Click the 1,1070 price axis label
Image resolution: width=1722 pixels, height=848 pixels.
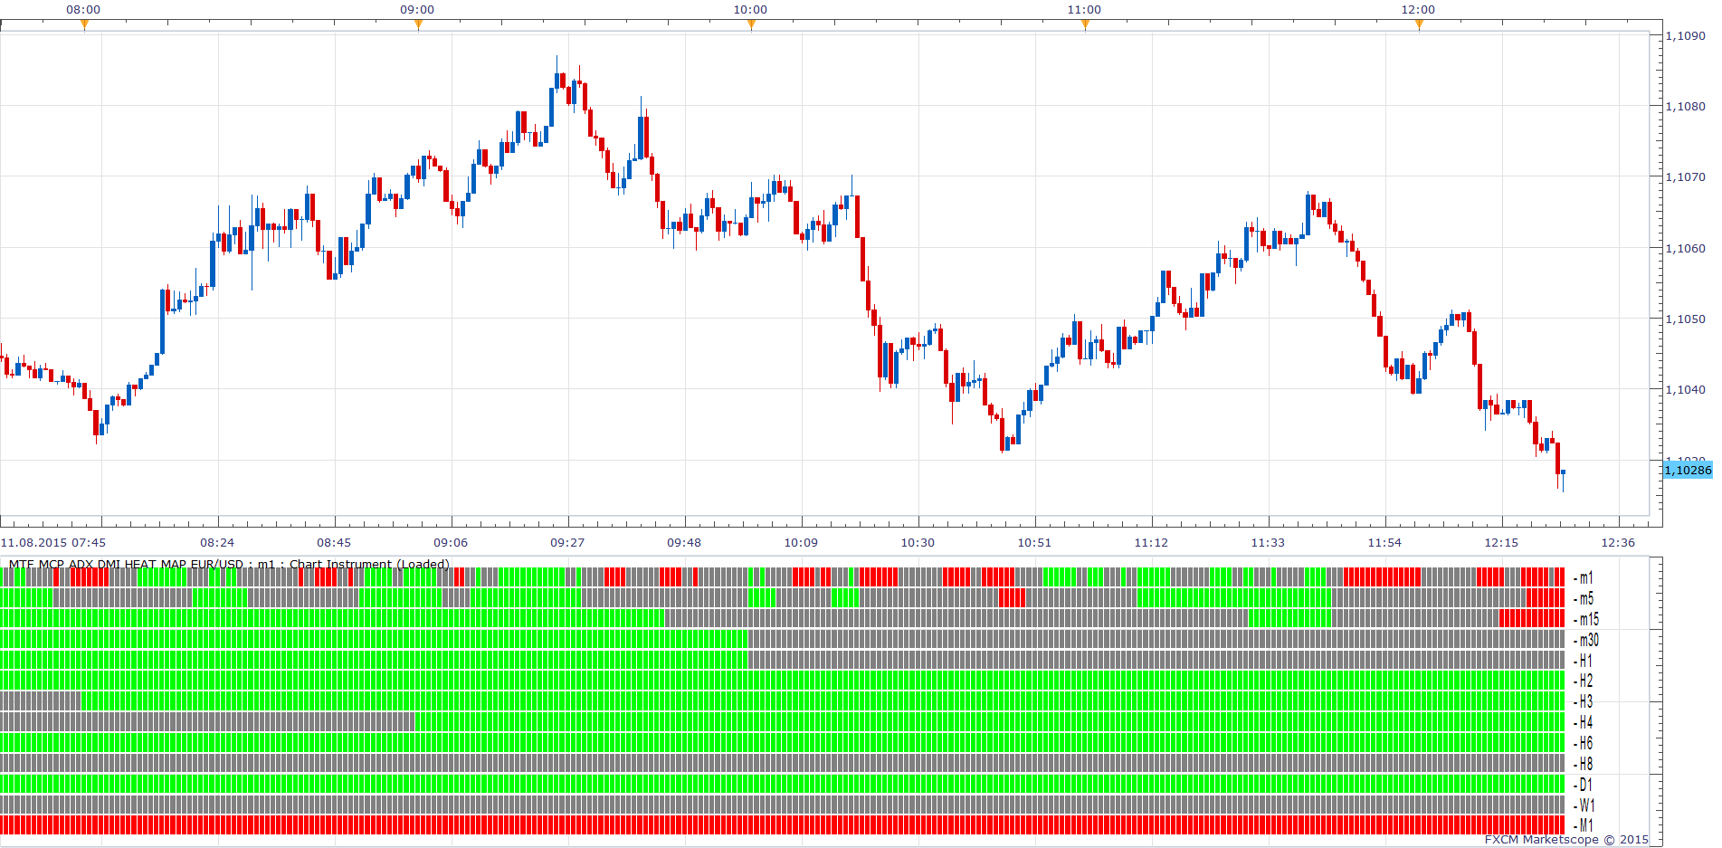pos(1686,177)
